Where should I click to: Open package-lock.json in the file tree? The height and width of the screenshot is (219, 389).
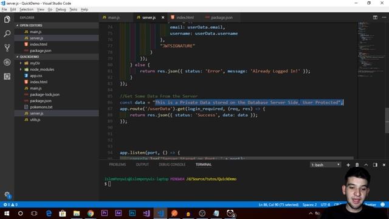click(44, 94)
